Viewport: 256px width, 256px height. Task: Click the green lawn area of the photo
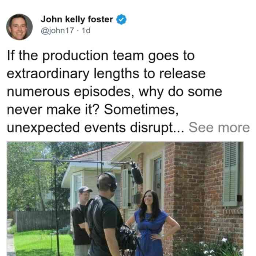43,243
